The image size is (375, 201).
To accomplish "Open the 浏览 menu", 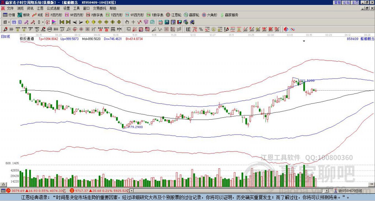I will click(21, 8).
